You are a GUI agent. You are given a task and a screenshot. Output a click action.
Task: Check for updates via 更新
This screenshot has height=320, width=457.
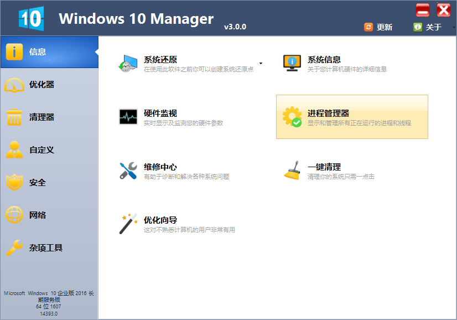378,26
